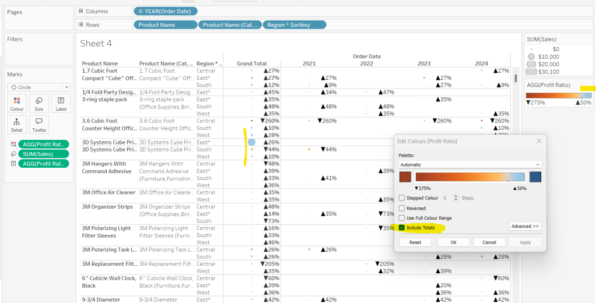Open the Tooltip marks card button
Screen dimensions: 596x303
pos(38,124)
